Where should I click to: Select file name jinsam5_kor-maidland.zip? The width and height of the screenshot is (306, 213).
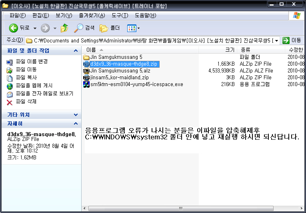120,78
